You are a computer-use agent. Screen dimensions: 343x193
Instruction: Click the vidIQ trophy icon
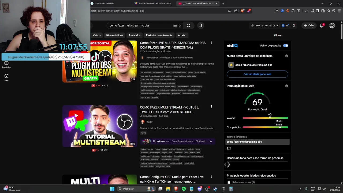pos(294,25)
